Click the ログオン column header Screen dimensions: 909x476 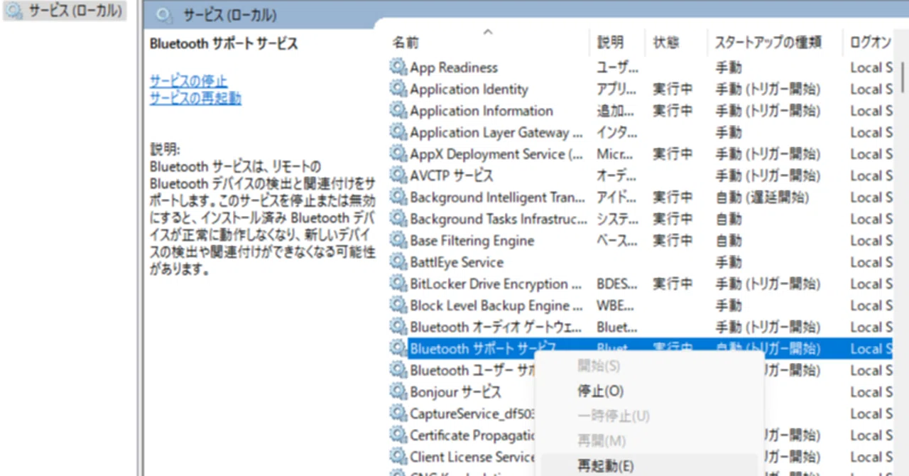(x=871, y=43)
